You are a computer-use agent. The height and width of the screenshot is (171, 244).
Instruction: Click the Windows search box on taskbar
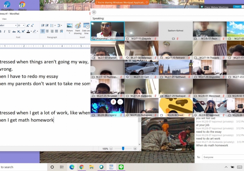click(x=24, y=167)
